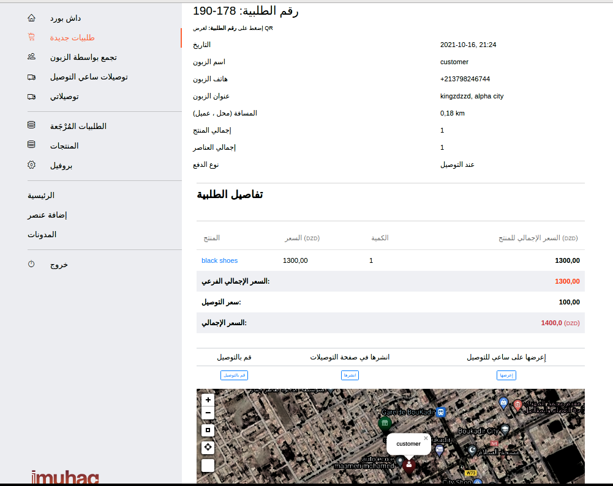Zoom out the map with minus button
Image resolution: width=613 pixels, height=486 pixels.
pyautogui.click(x=208, y=413)
